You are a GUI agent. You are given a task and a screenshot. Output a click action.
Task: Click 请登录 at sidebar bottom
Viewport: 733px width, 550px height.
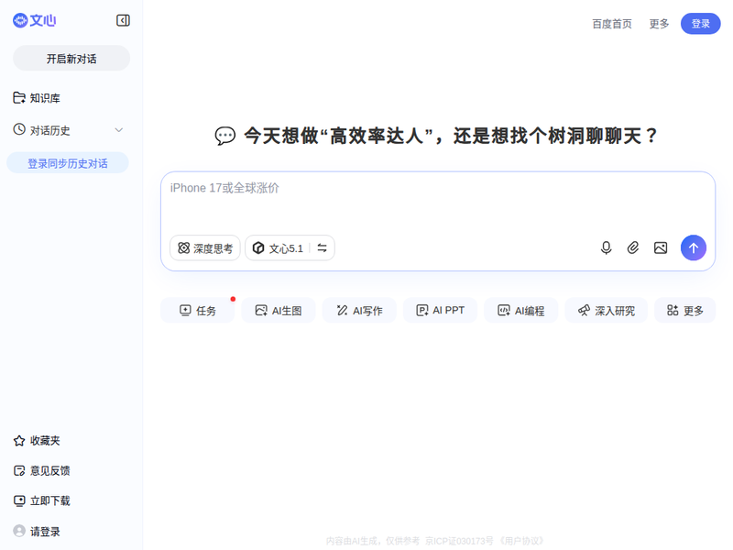37,532
